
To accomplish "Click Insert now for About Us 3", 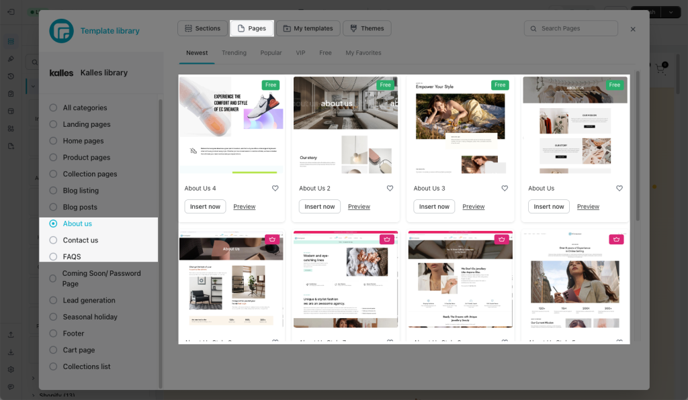I will pos(434,207).
